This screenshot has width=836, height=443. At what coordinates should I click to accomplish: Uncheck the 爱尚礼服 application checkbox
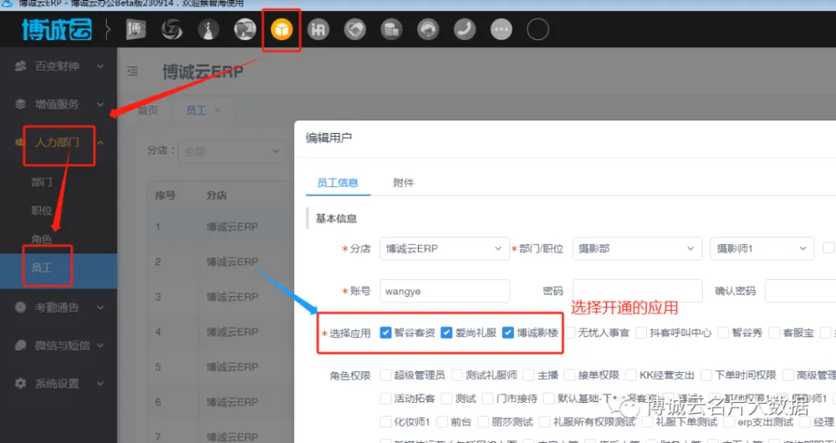446,333
